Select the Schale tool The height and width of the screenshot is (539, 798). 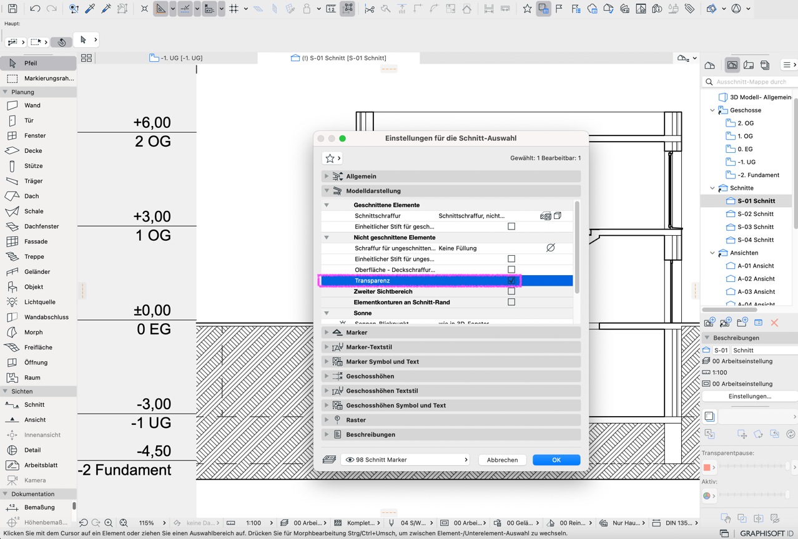point(37,211)
